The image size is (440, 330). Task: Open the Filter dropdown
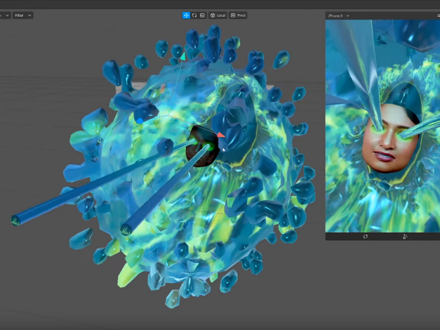pos(23,15)
